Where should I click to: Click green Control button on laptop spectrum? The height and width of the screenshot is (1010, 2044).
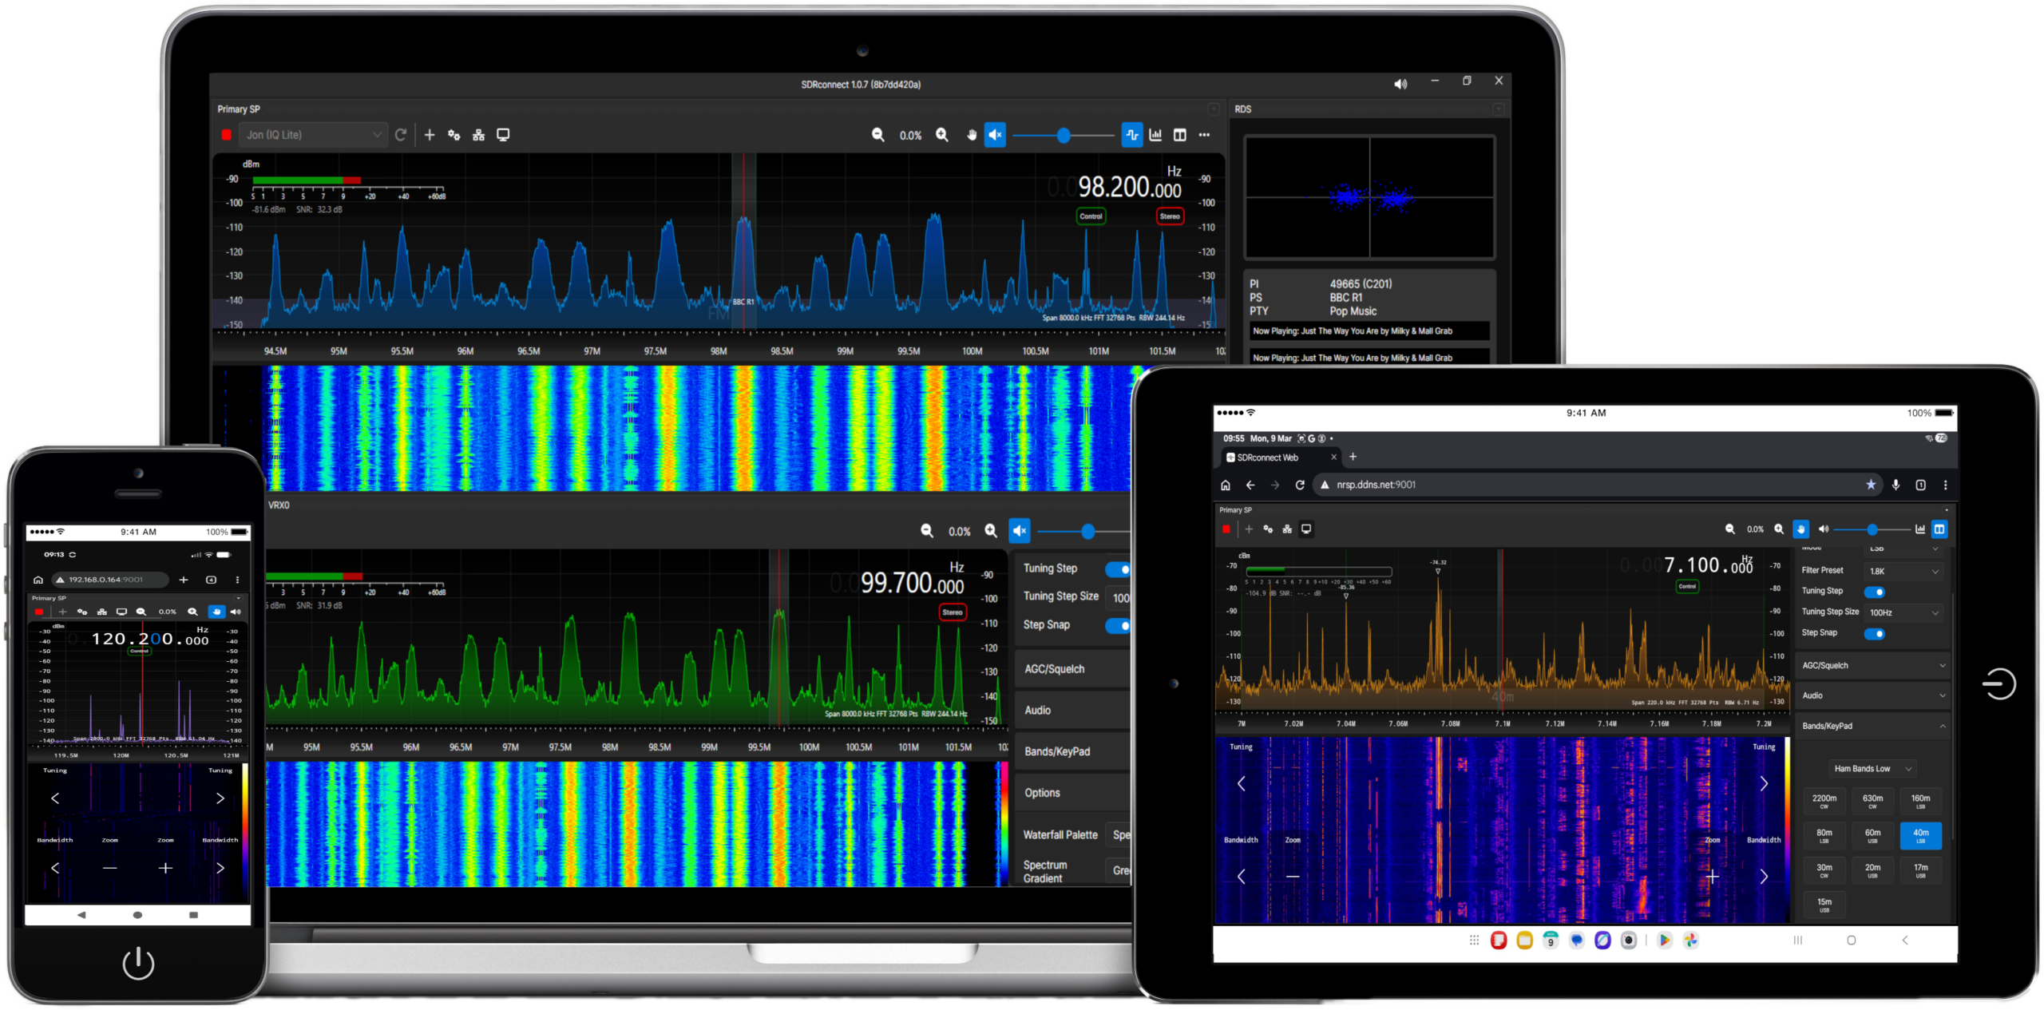(1091, 216)
